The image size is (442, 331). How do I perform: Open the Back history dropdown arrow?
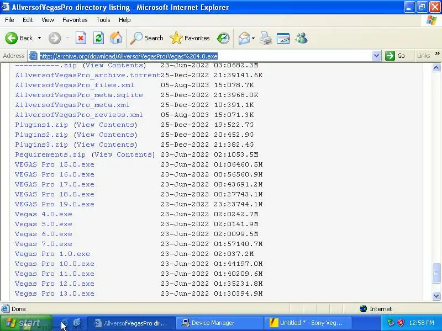click(39, 38)
